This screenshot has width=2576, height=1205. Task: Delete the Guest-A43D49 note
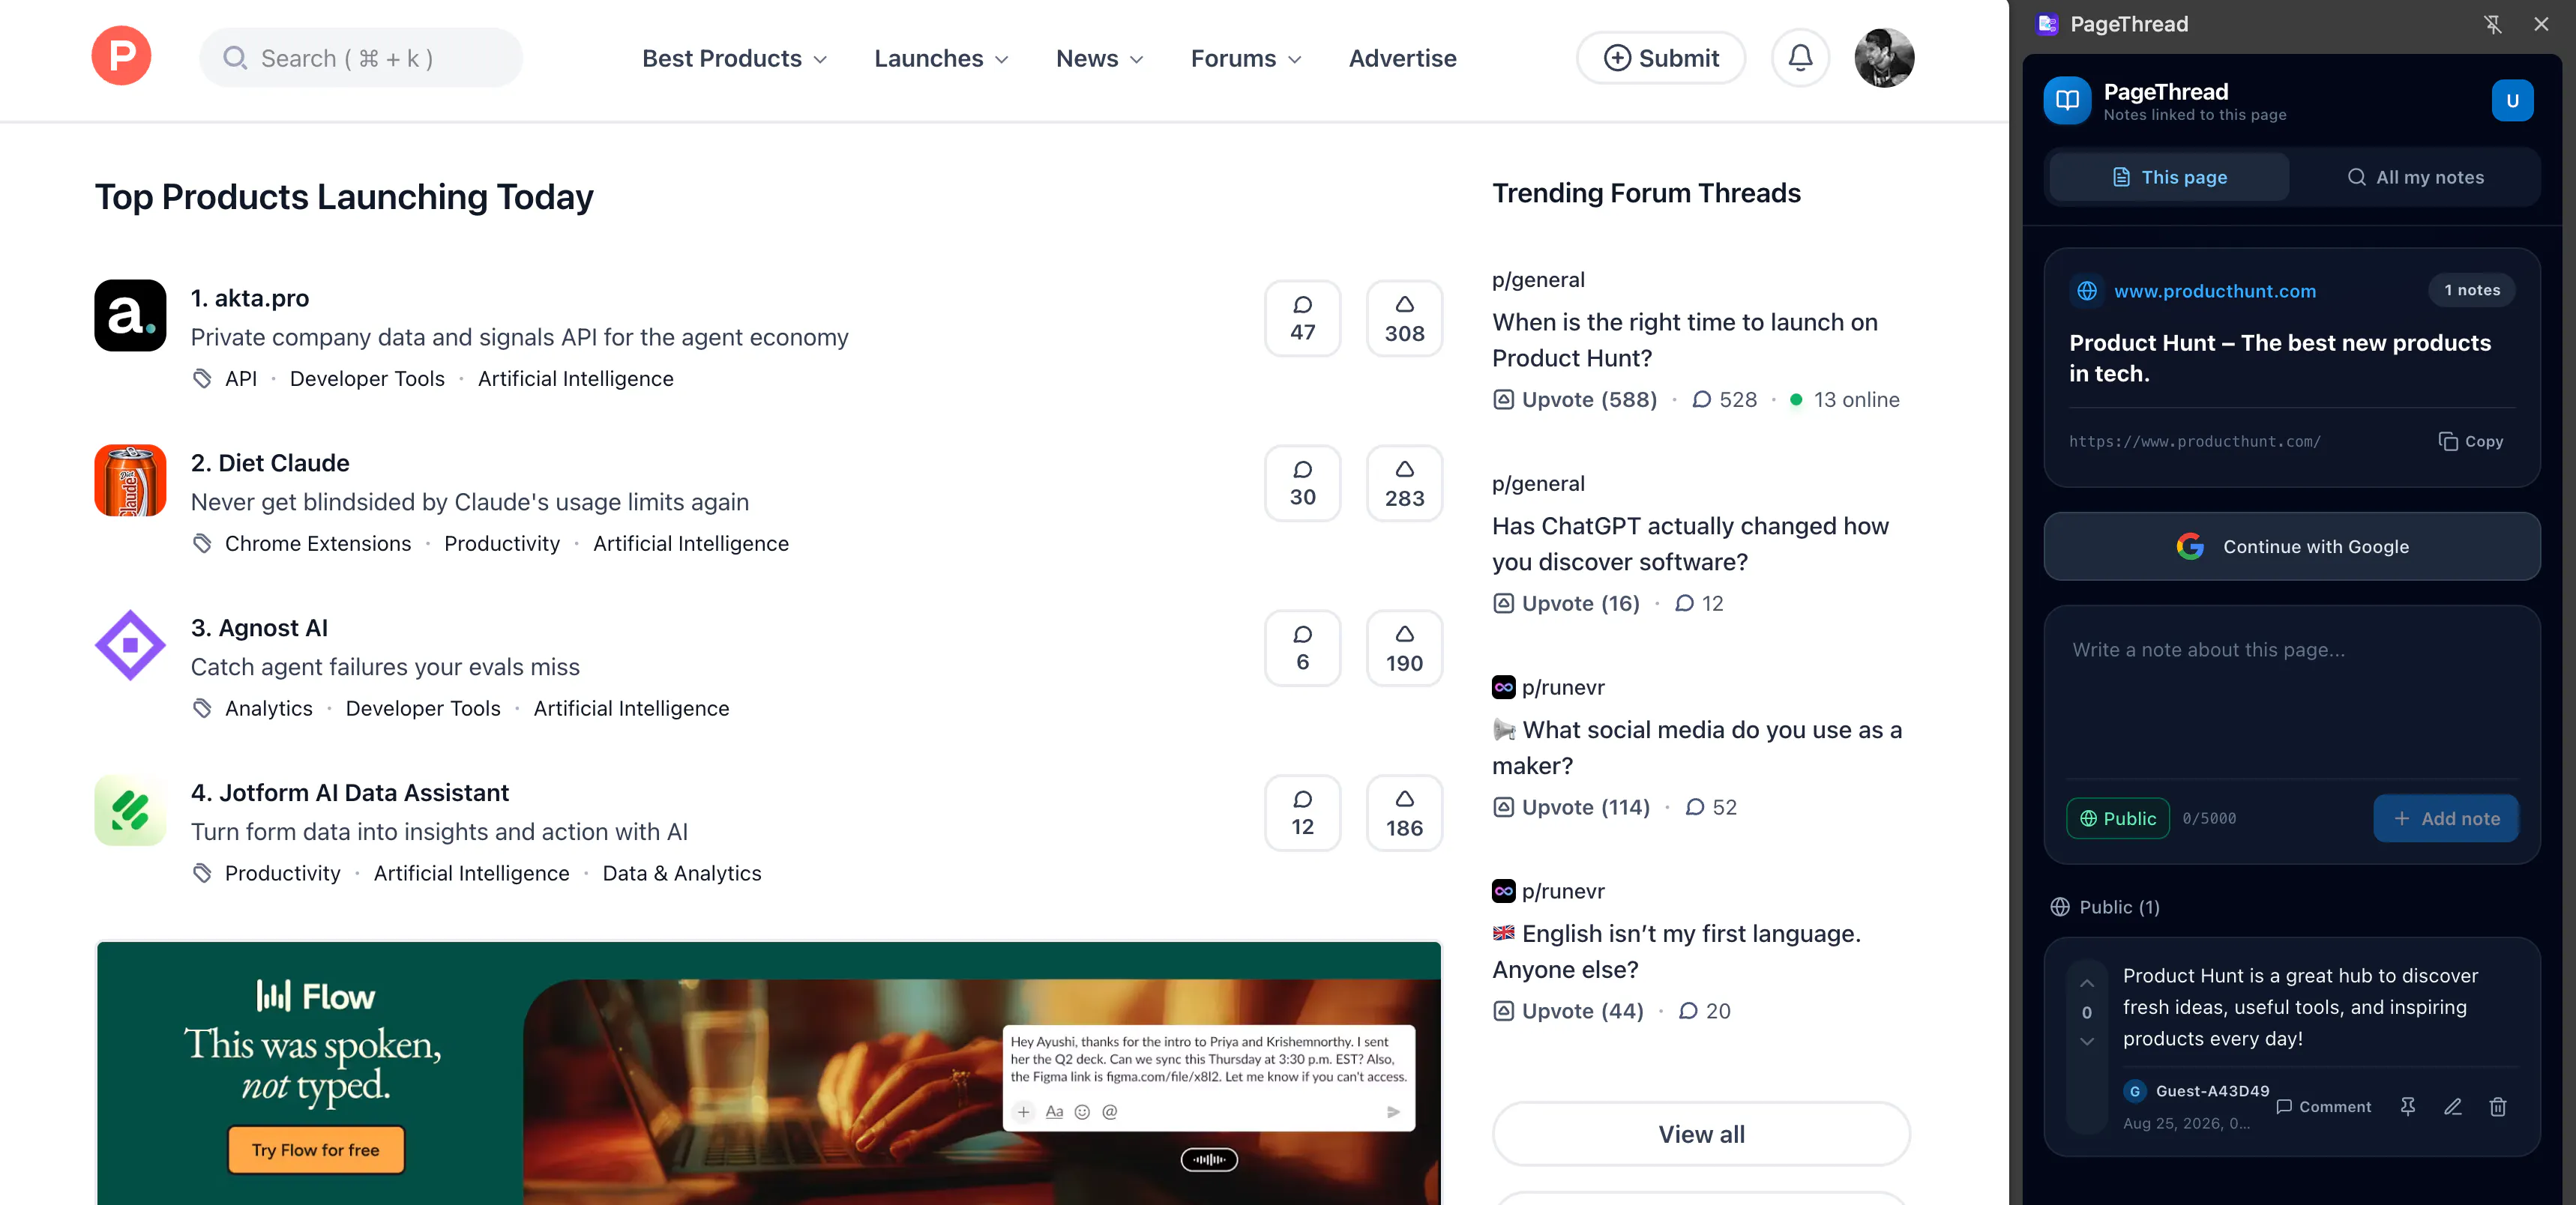click(2498, 1106)
